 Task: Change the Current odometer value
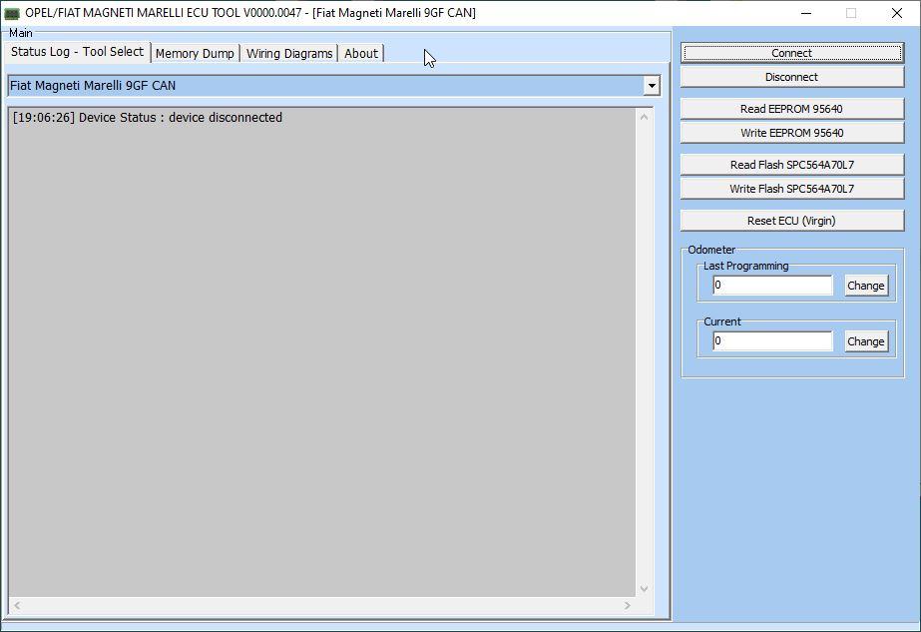(x=866, y=341)
